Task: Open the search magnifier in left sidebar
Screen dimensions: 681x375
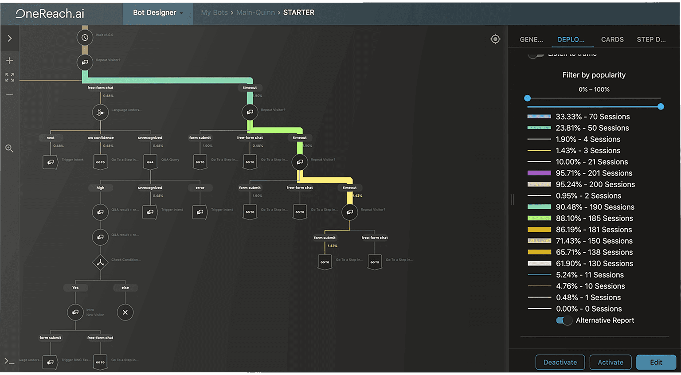Action: 9,148
